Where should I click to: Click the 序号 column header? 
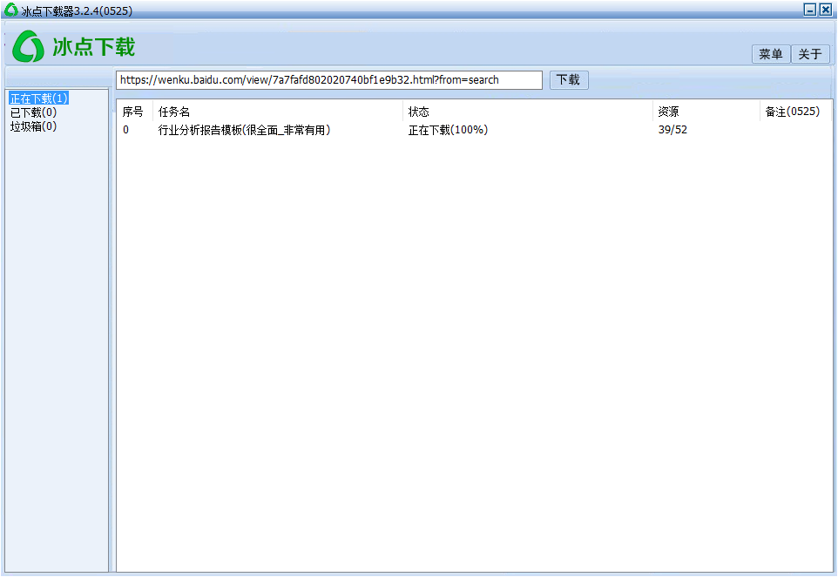click(x=133, y=112)
